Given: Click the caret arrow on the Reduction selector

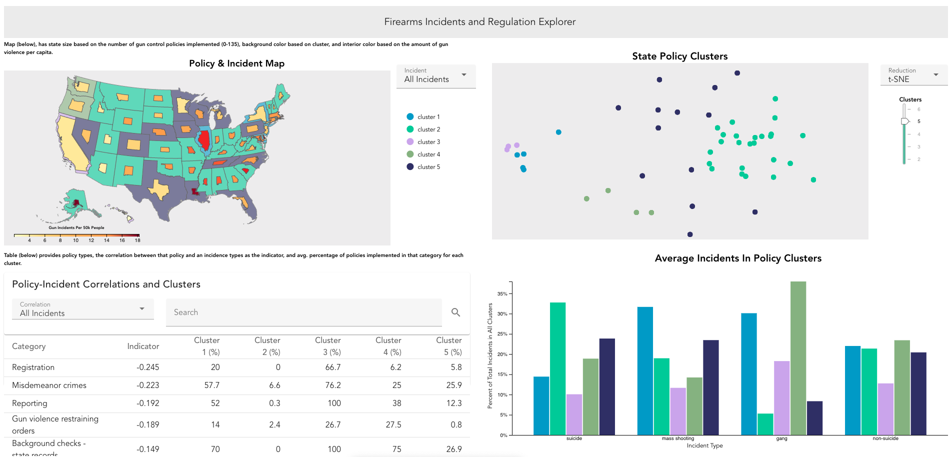Looking at the screenshot, I should click(936, 74).
